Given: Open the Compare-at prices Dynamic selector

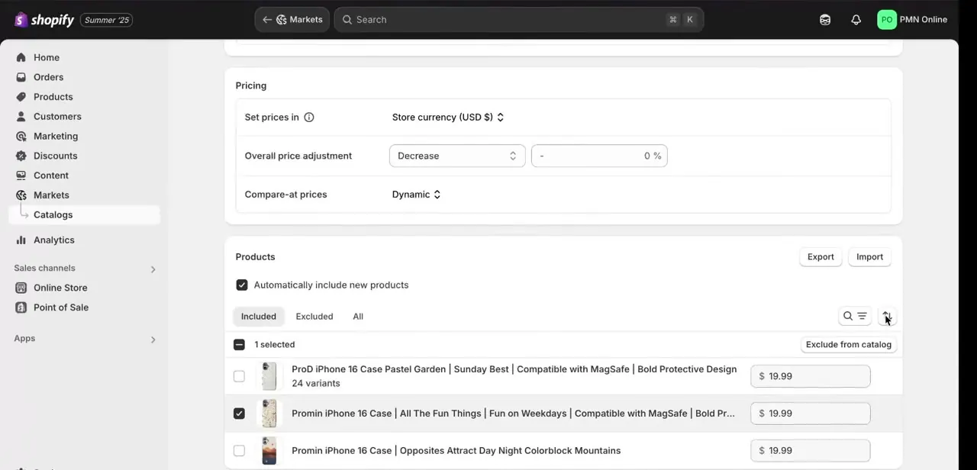Looking at the screenshot, I should coord(416,195).
